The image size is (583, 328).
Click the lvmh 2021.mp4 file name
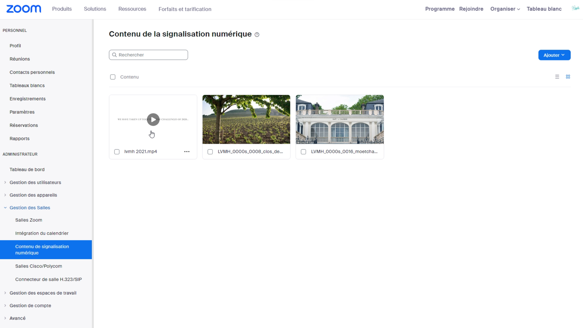141,151
